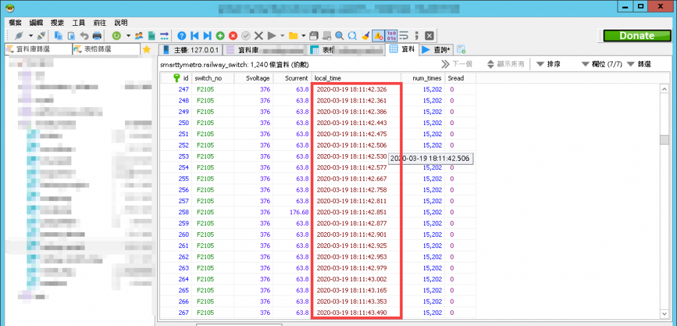
Task: Switch to the 主機: 127.0.0.1 tab
Action: click(190, 50)
